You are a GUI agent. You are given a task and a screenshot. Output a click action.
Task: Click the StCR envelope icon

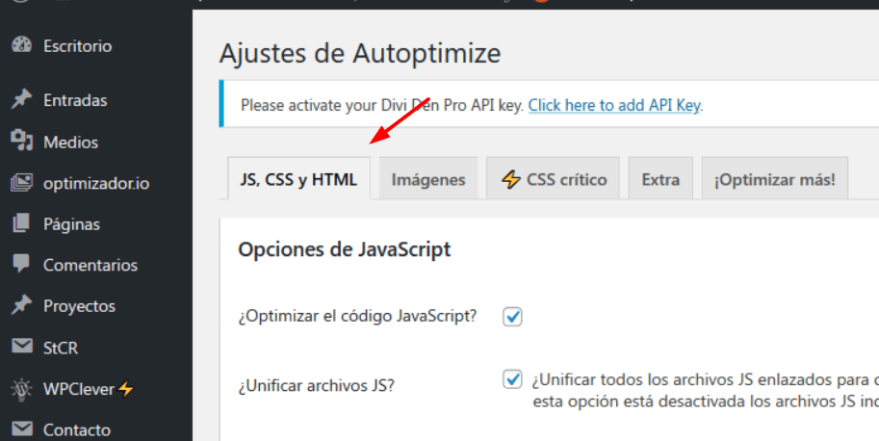[22, 347]
